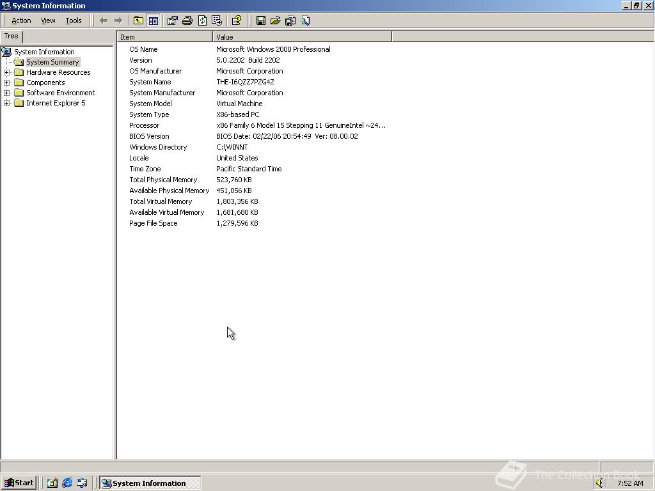Click the Save floppy disk icon
The image size is (655, 491).
pyautogui.click(x=261, y=20)
